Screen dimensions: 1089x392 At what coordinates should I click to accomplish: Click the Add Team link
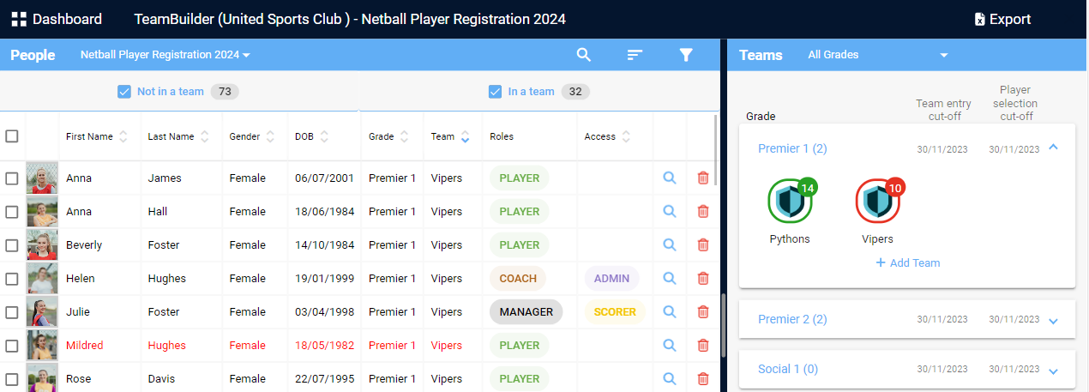[907, 262]
